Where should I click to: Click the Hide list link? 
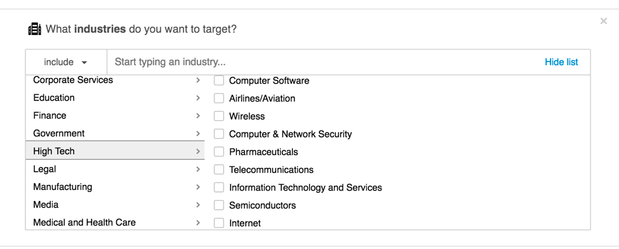tap(561, 62)
